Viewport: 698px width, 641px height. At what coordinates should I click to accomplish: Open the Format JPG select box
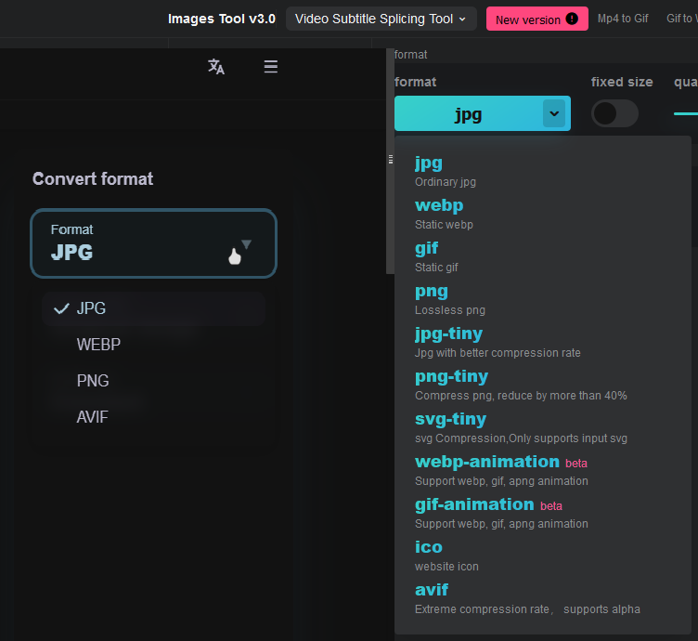click(x=153, y=243)
